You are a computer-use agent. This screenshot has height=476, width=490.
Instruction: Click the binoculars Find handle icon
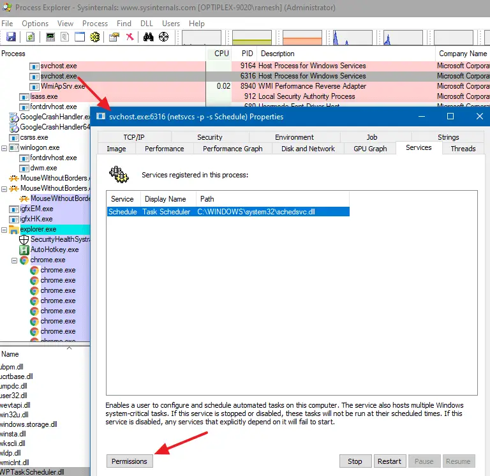click(149, 37)
